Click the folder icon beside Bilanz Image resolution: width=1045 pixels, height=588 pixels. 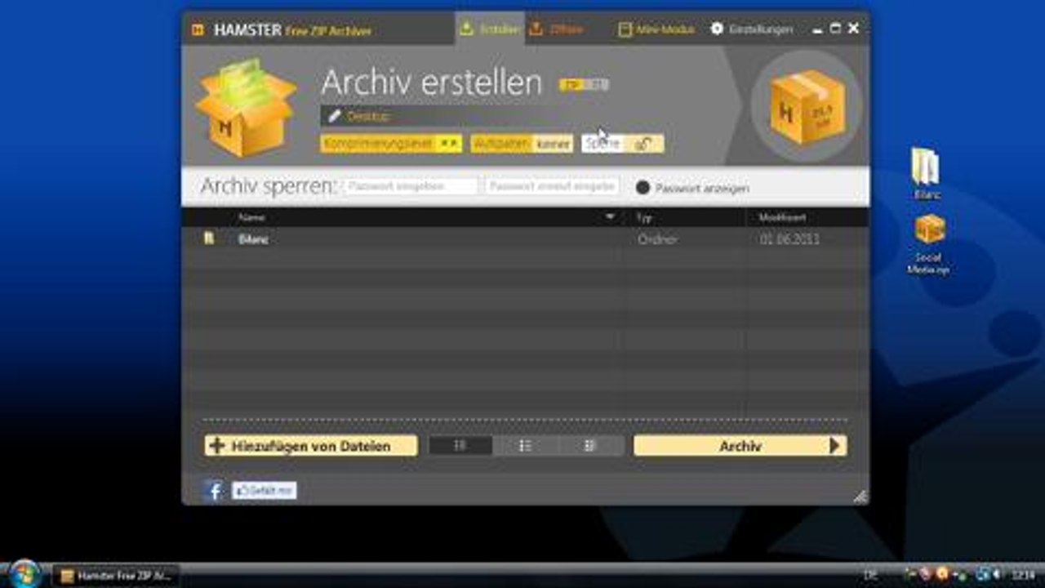coord(209,238)
